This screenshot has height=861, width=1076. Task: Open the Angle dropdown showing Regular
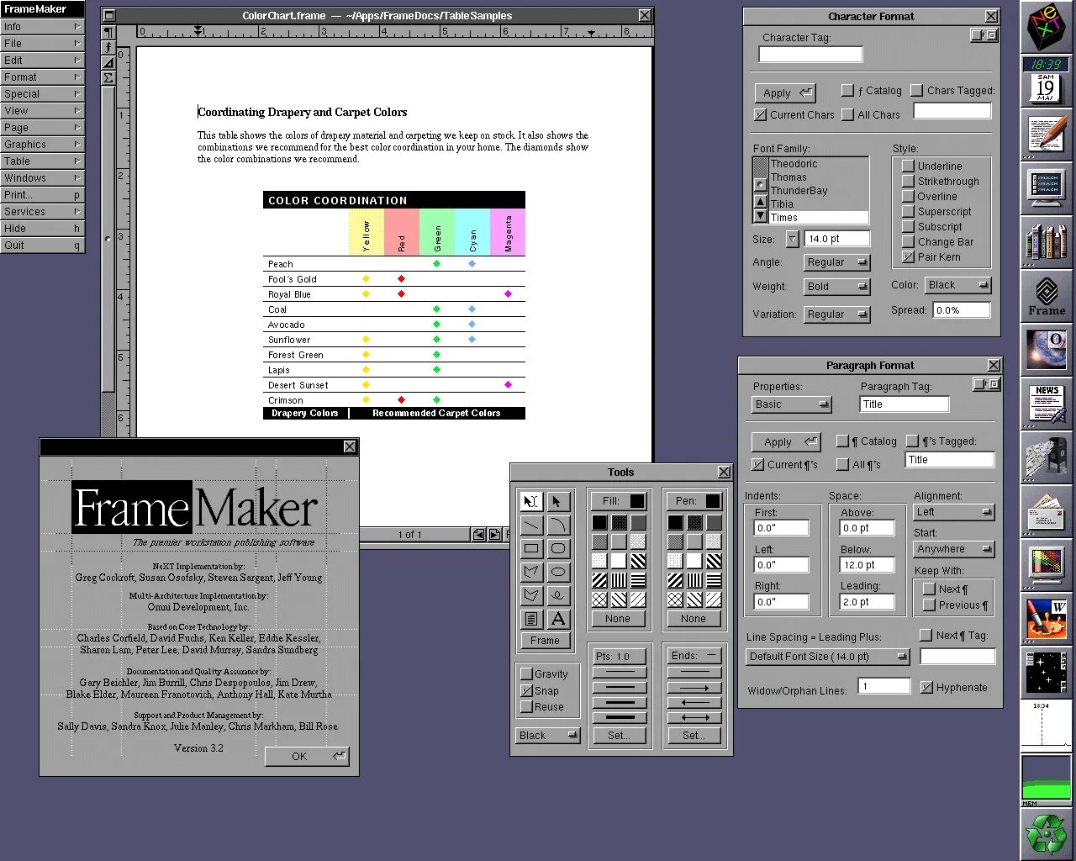point(836,262)
